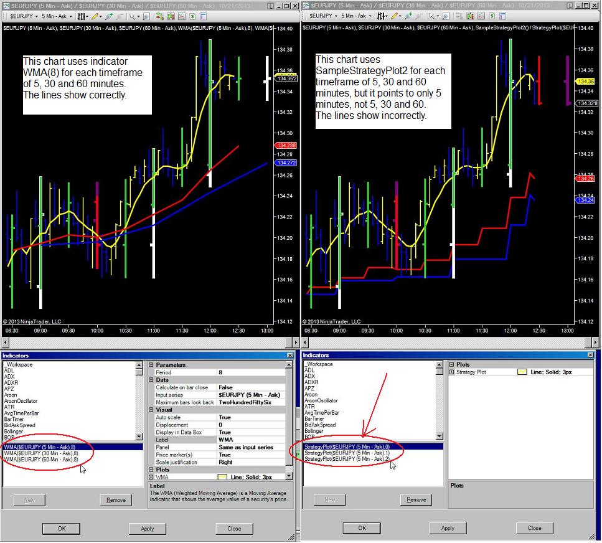Collapse the Parameters property section
Viewport: 602px width, 543px height.
tap(151, 365)
